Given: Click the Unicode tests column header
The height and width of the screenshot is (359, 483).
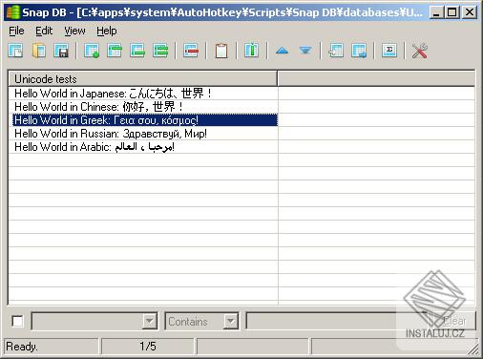Looking at the screenshot, I should pyautogui.click(x=142, y=78).
